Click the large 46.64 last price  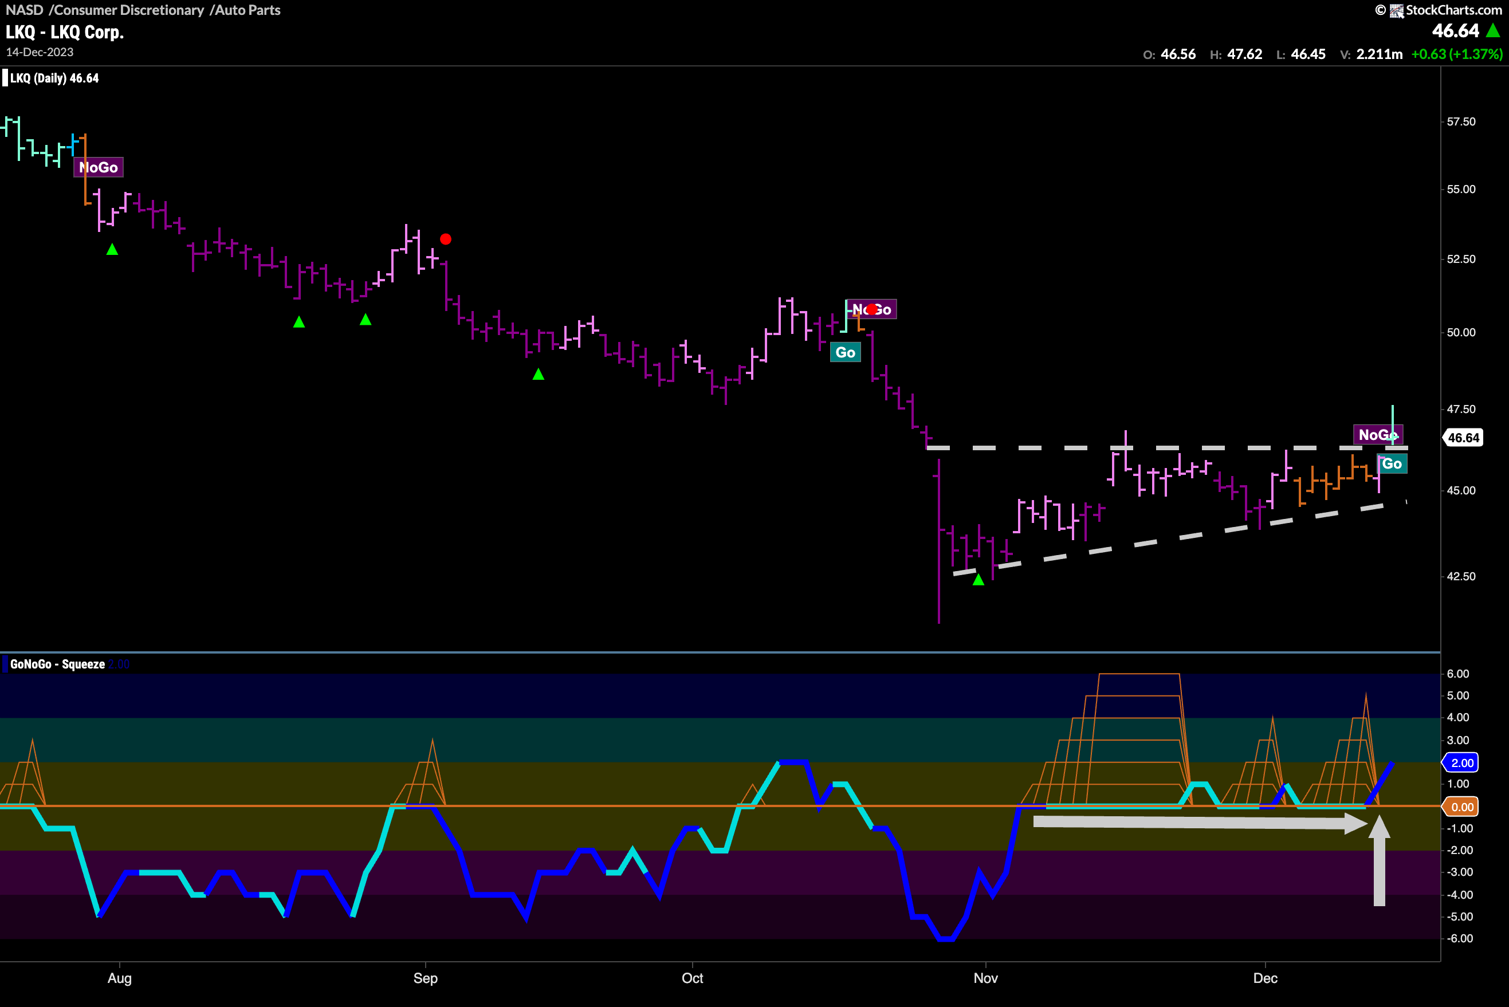point(1455,31)
